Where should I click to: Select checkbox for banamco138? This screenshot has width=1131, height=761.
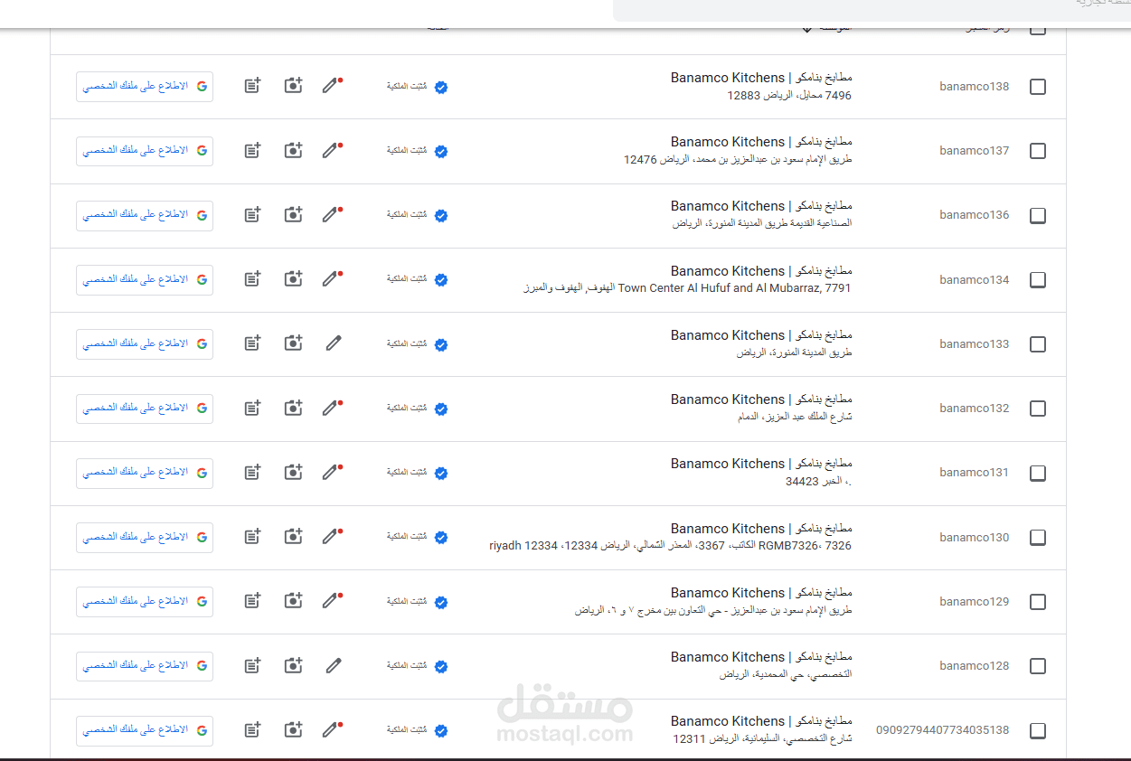point(1038,87)
